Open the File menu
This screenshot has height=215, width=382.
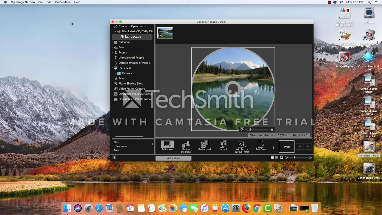click(x=41, y=2)
